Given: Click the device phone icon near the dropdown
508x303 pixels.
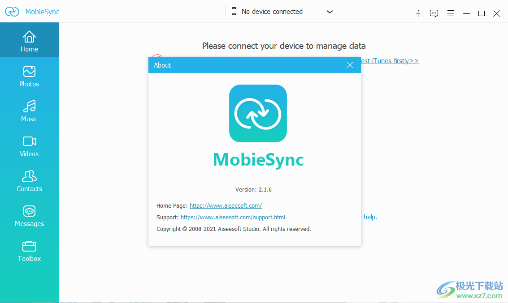Looking at the screenshot, I should 234,11.
